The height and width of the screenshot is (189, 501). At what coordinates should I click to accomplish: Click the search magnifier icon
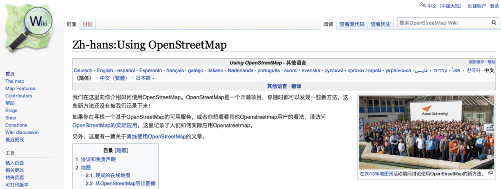click(x=494, y=23)
